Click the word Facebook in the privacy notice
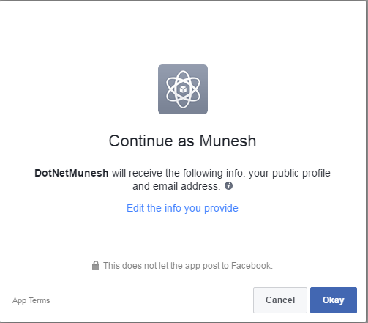Image resolution: width=368 pixels, height=323 pixels. [252, 266]
